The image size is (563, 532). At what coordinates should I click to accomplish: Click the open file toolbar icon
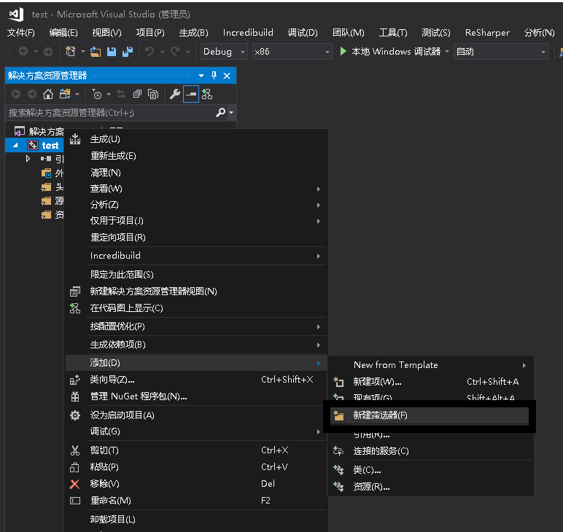tap(95, 52)
